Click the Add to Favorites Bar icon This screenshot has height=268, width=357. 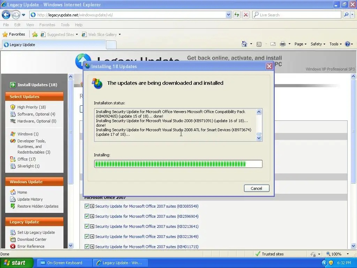tap(35, 35)
